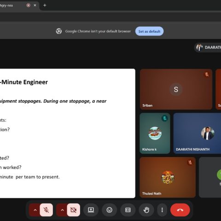The width and height of the screenshot is (221, 221).
Task: Click DAARATHI NISHANTH's profile photo
Action: pyautogui.click(x=208, y=133)
